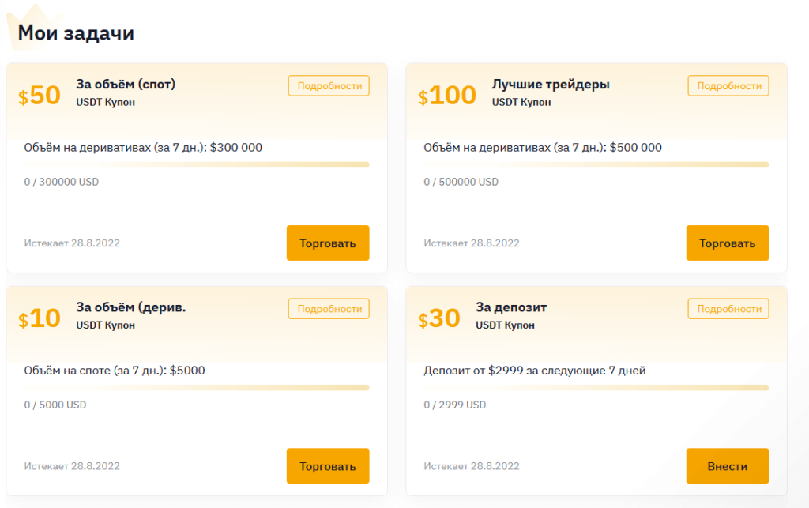Click the progress bar for 0 / 500000 USD
This screenshot has width=809, height=508.
click(596, 164)
